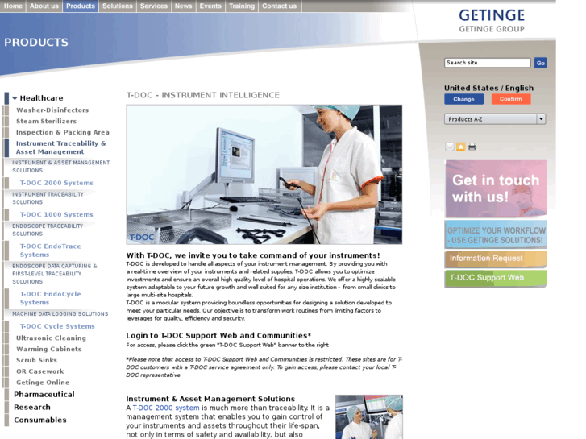Click the Go search button
The height and width of the screenshot is (439, 586).
pyautogui.click(x=540, y=63)
